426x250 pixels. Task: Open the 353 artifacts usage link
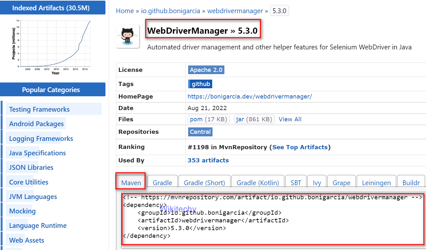click(x=208, y=160)
